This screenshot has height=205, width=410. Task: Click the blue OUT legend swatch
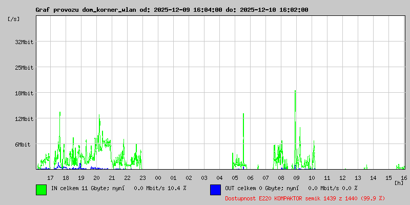(x=215, y=189)
